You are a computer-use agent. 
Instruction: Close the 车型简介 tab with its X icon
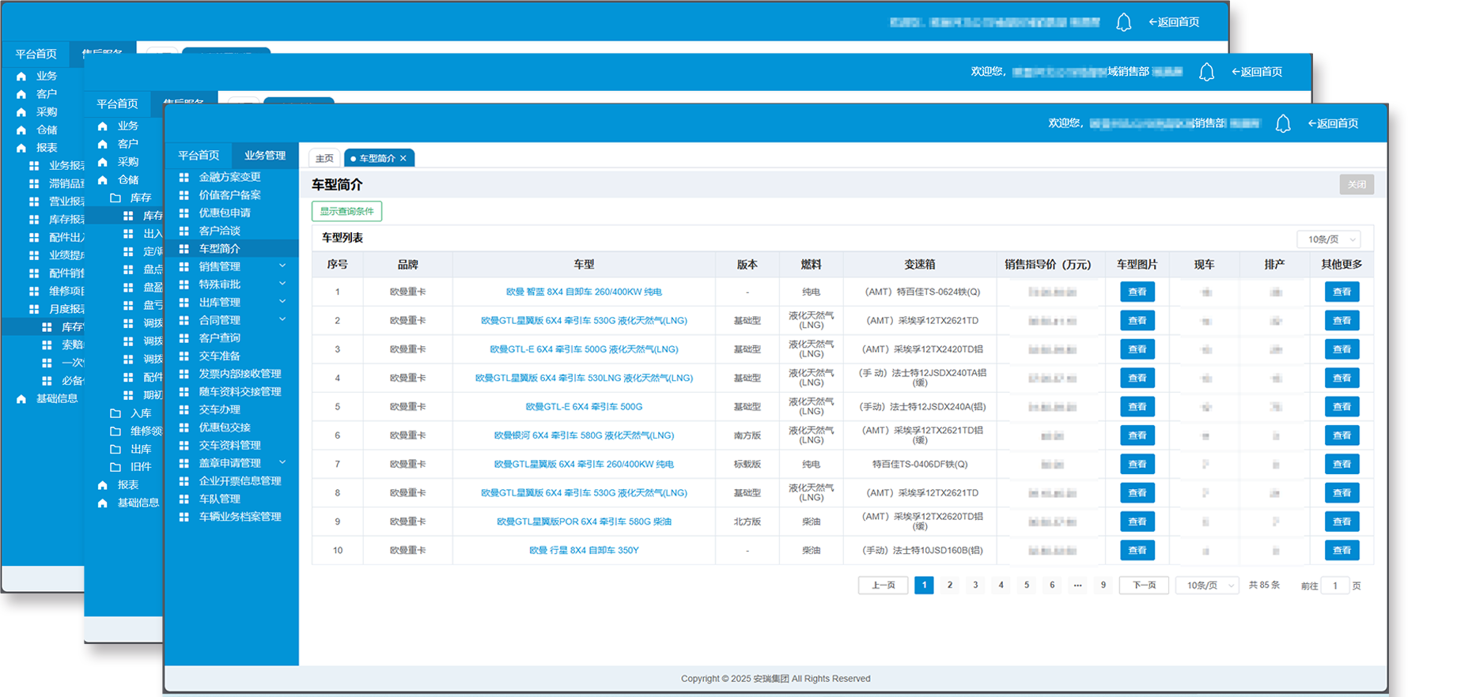[403, 159]
